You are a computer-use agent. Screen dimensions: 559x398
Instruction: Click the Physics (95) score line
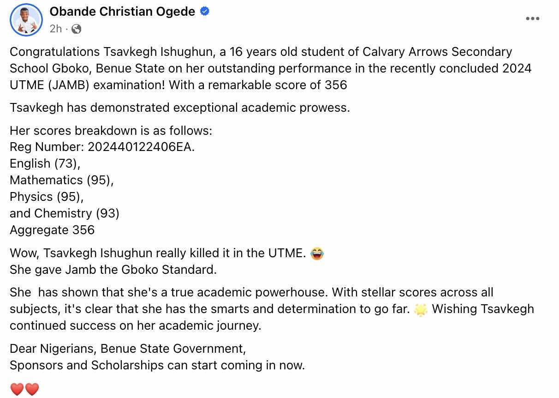(x=47, y=197)
